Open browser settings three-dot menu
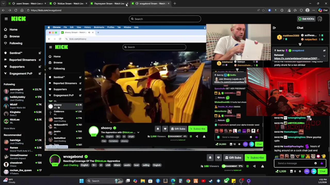This screenshot has height=185, width=330. click(313, 10)
